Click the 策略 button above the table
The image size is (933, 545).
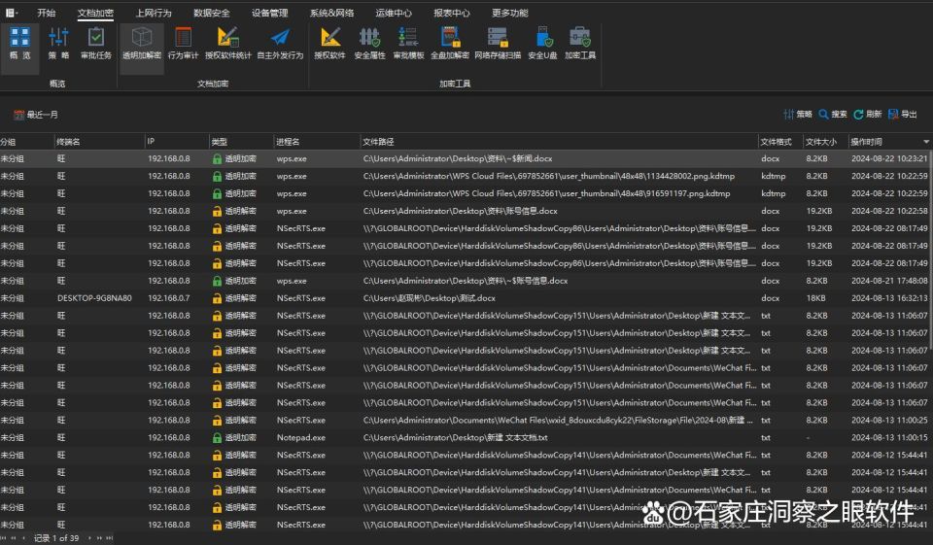click(798, 115)
